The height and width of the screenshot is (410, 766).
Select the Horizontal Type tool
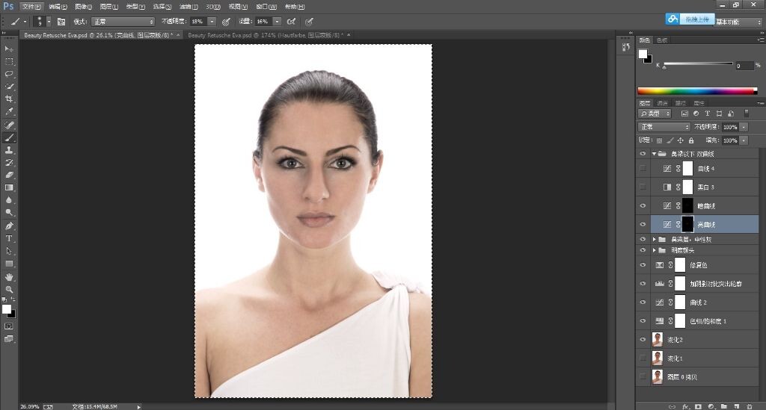point(9,238)
